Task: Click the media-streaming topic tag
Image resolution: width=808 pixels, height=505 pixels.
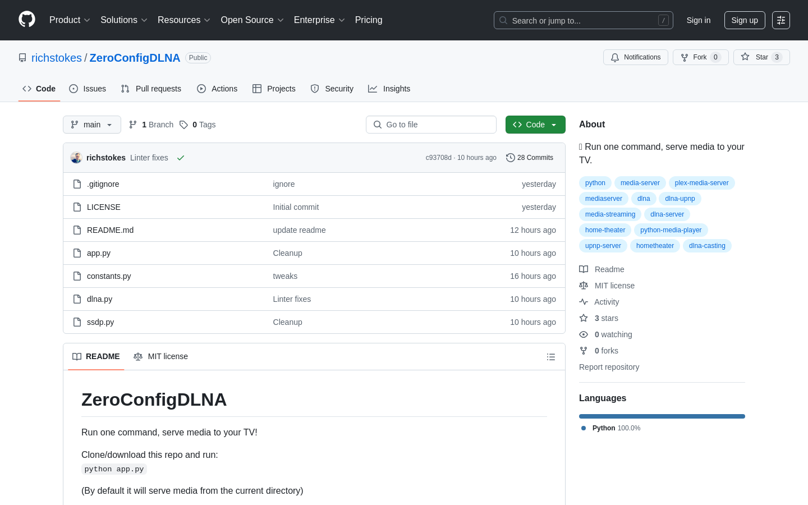Action: [x=610, y=214]
